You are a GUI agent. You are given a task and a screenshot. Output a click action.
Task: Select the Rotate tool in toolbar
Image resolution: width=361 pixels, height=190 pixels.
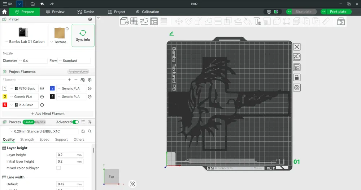tap(188, 21)
